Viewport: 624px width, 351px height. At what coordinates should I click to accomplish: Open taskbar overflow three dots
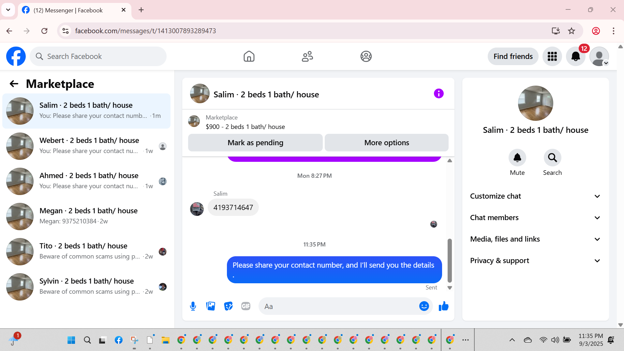click(465, 340)
